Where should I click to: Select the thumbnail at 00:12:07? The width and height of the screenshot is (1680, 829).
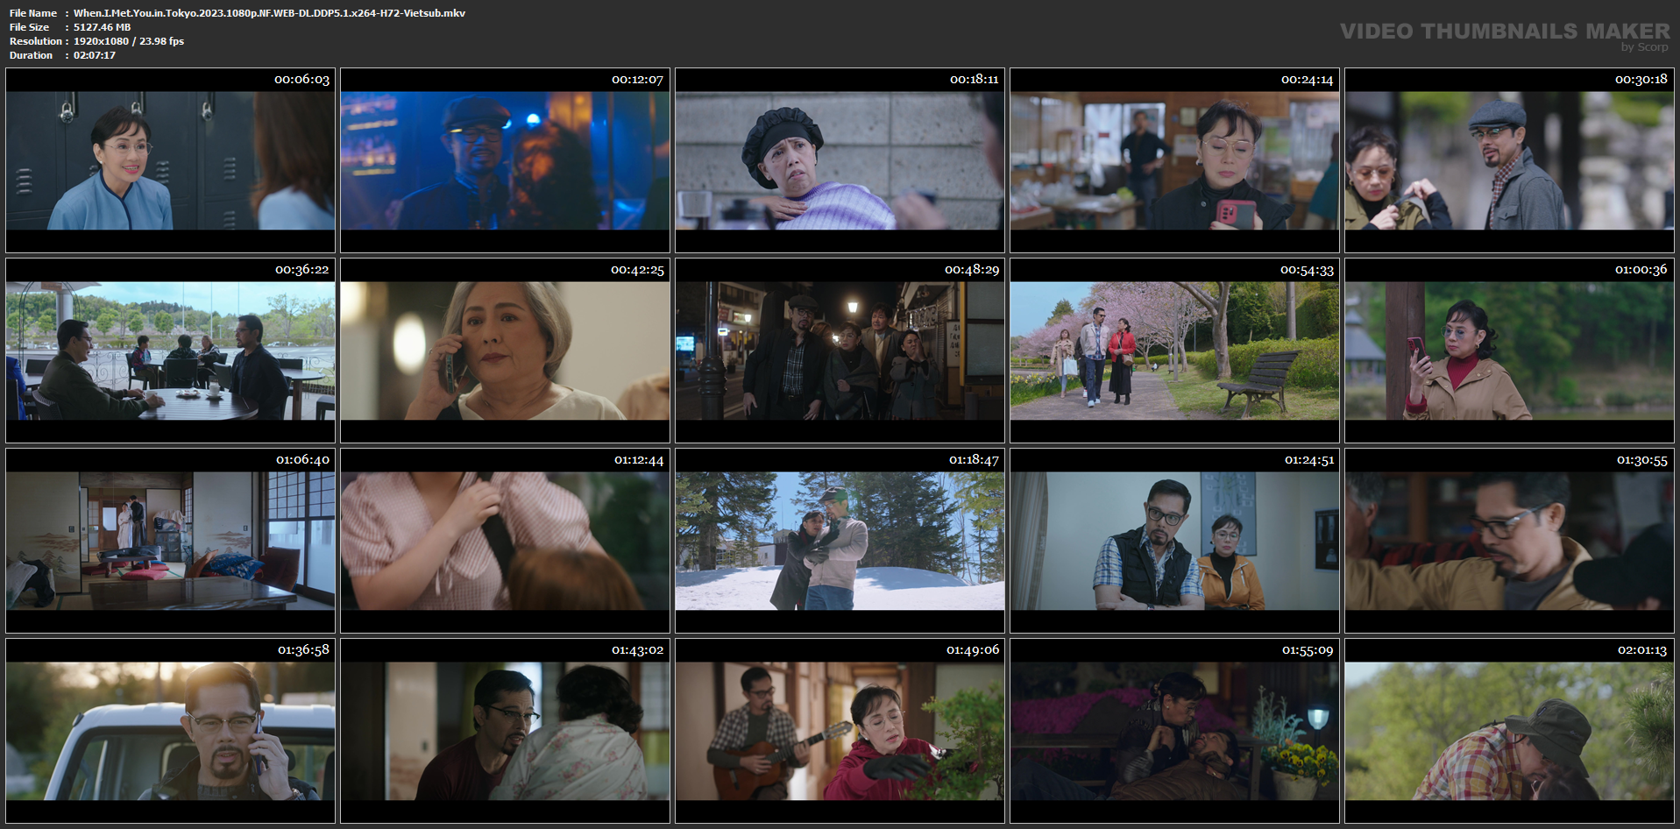pos(505,160)
